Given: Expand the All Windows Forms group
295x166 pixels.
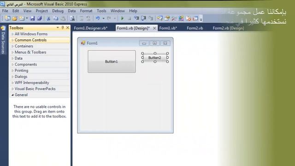Looking at the screenshot, I should (x=40, y=34).
